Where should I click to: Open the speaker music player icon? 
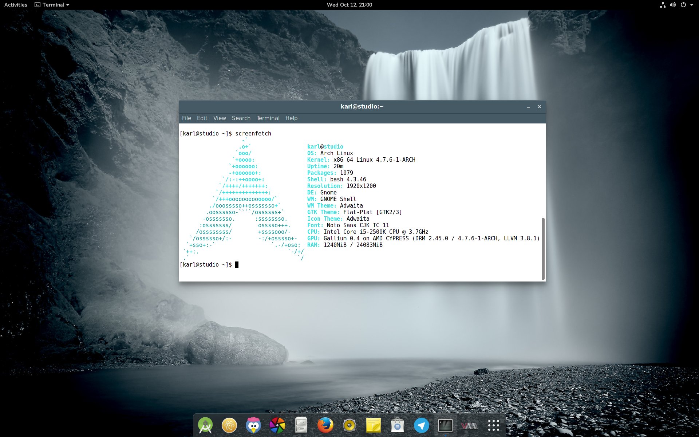[x=349, y=425]
